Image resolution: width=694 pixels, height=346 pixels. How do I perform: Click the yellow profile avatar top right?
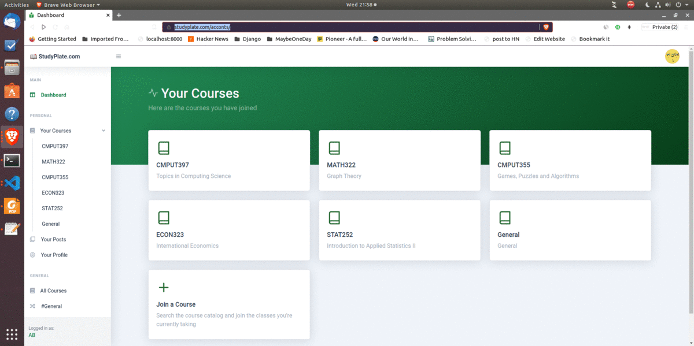tap(673, 56)
